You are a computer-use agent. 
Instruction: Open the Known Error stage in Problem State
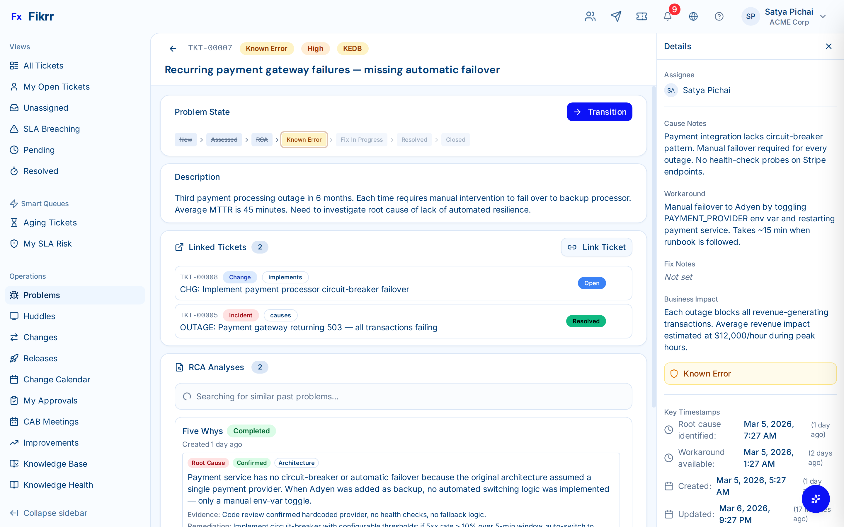pos(304,139)
